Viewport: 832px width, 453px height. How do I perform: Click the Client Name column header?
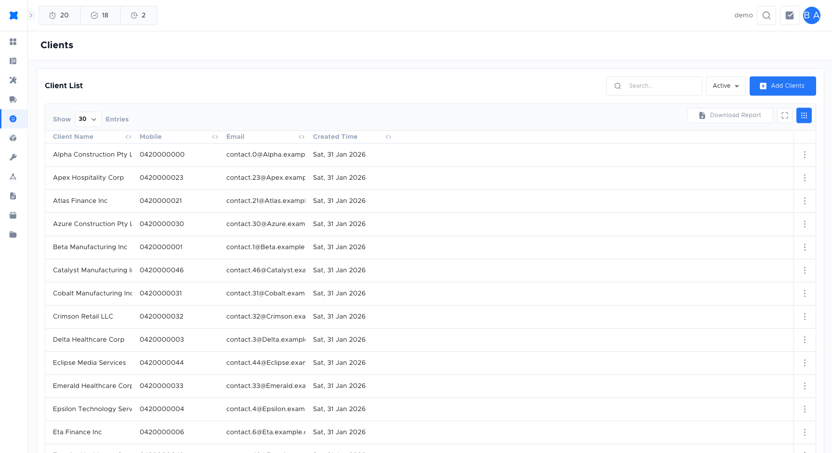click(x=73, y=137)
